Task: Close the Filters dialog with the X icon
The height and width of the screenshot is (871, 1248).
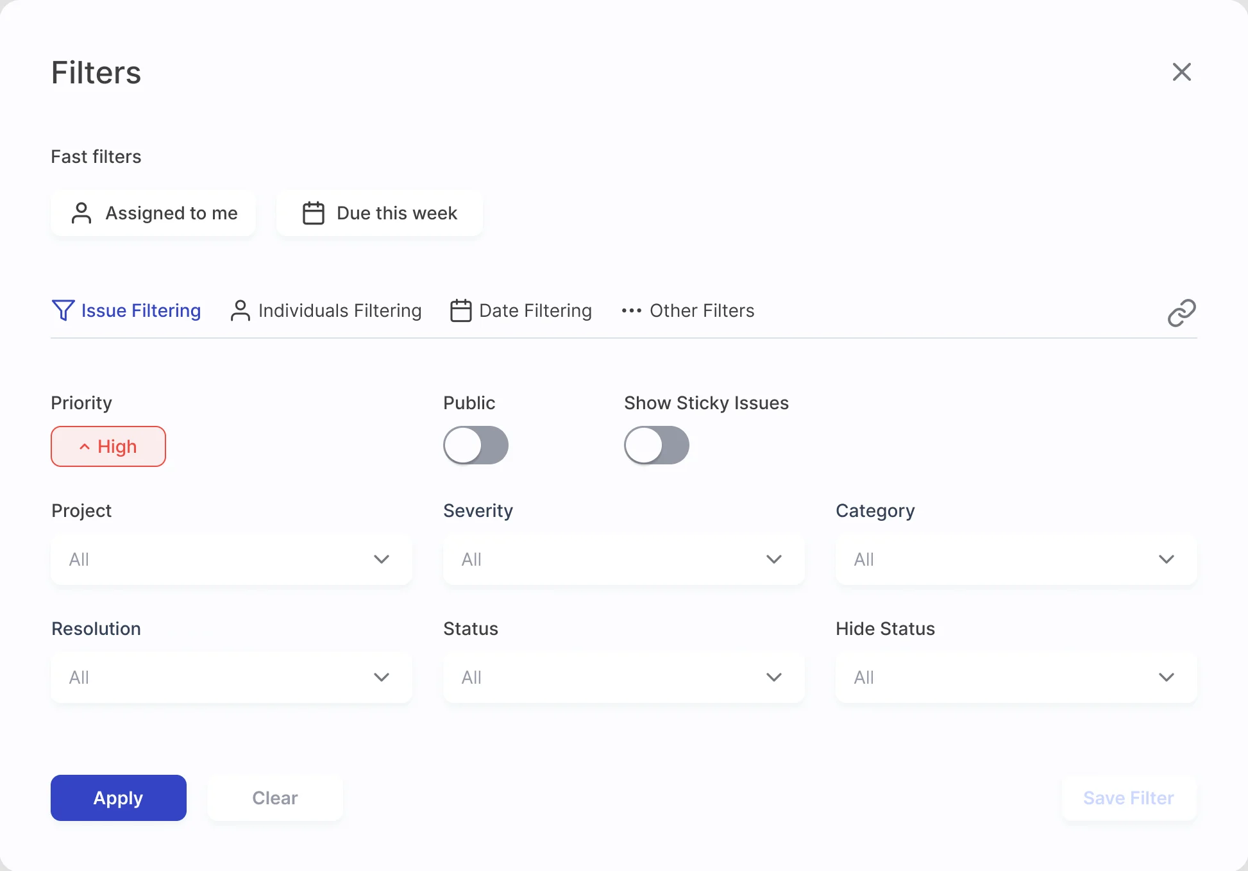Action: [x=1181, y=72]
